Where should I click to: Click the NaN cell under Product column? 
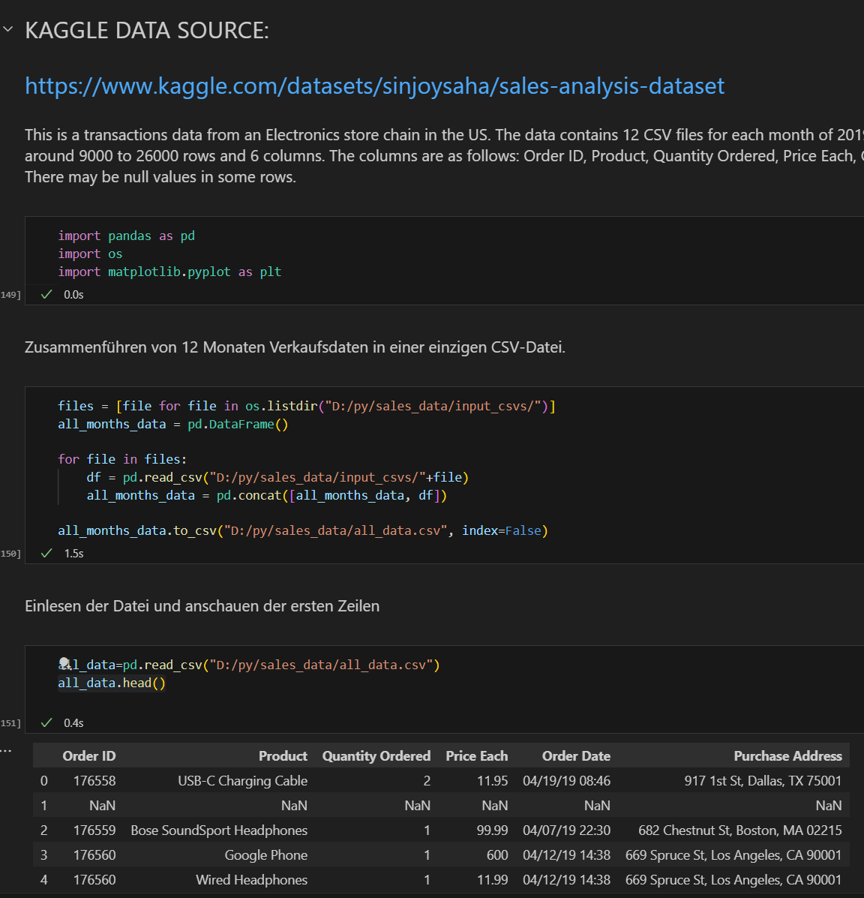click(x=294, y=806)
